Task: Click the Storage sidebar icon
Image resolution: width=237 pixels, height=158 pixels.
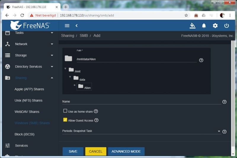Action: click(7, 55)
